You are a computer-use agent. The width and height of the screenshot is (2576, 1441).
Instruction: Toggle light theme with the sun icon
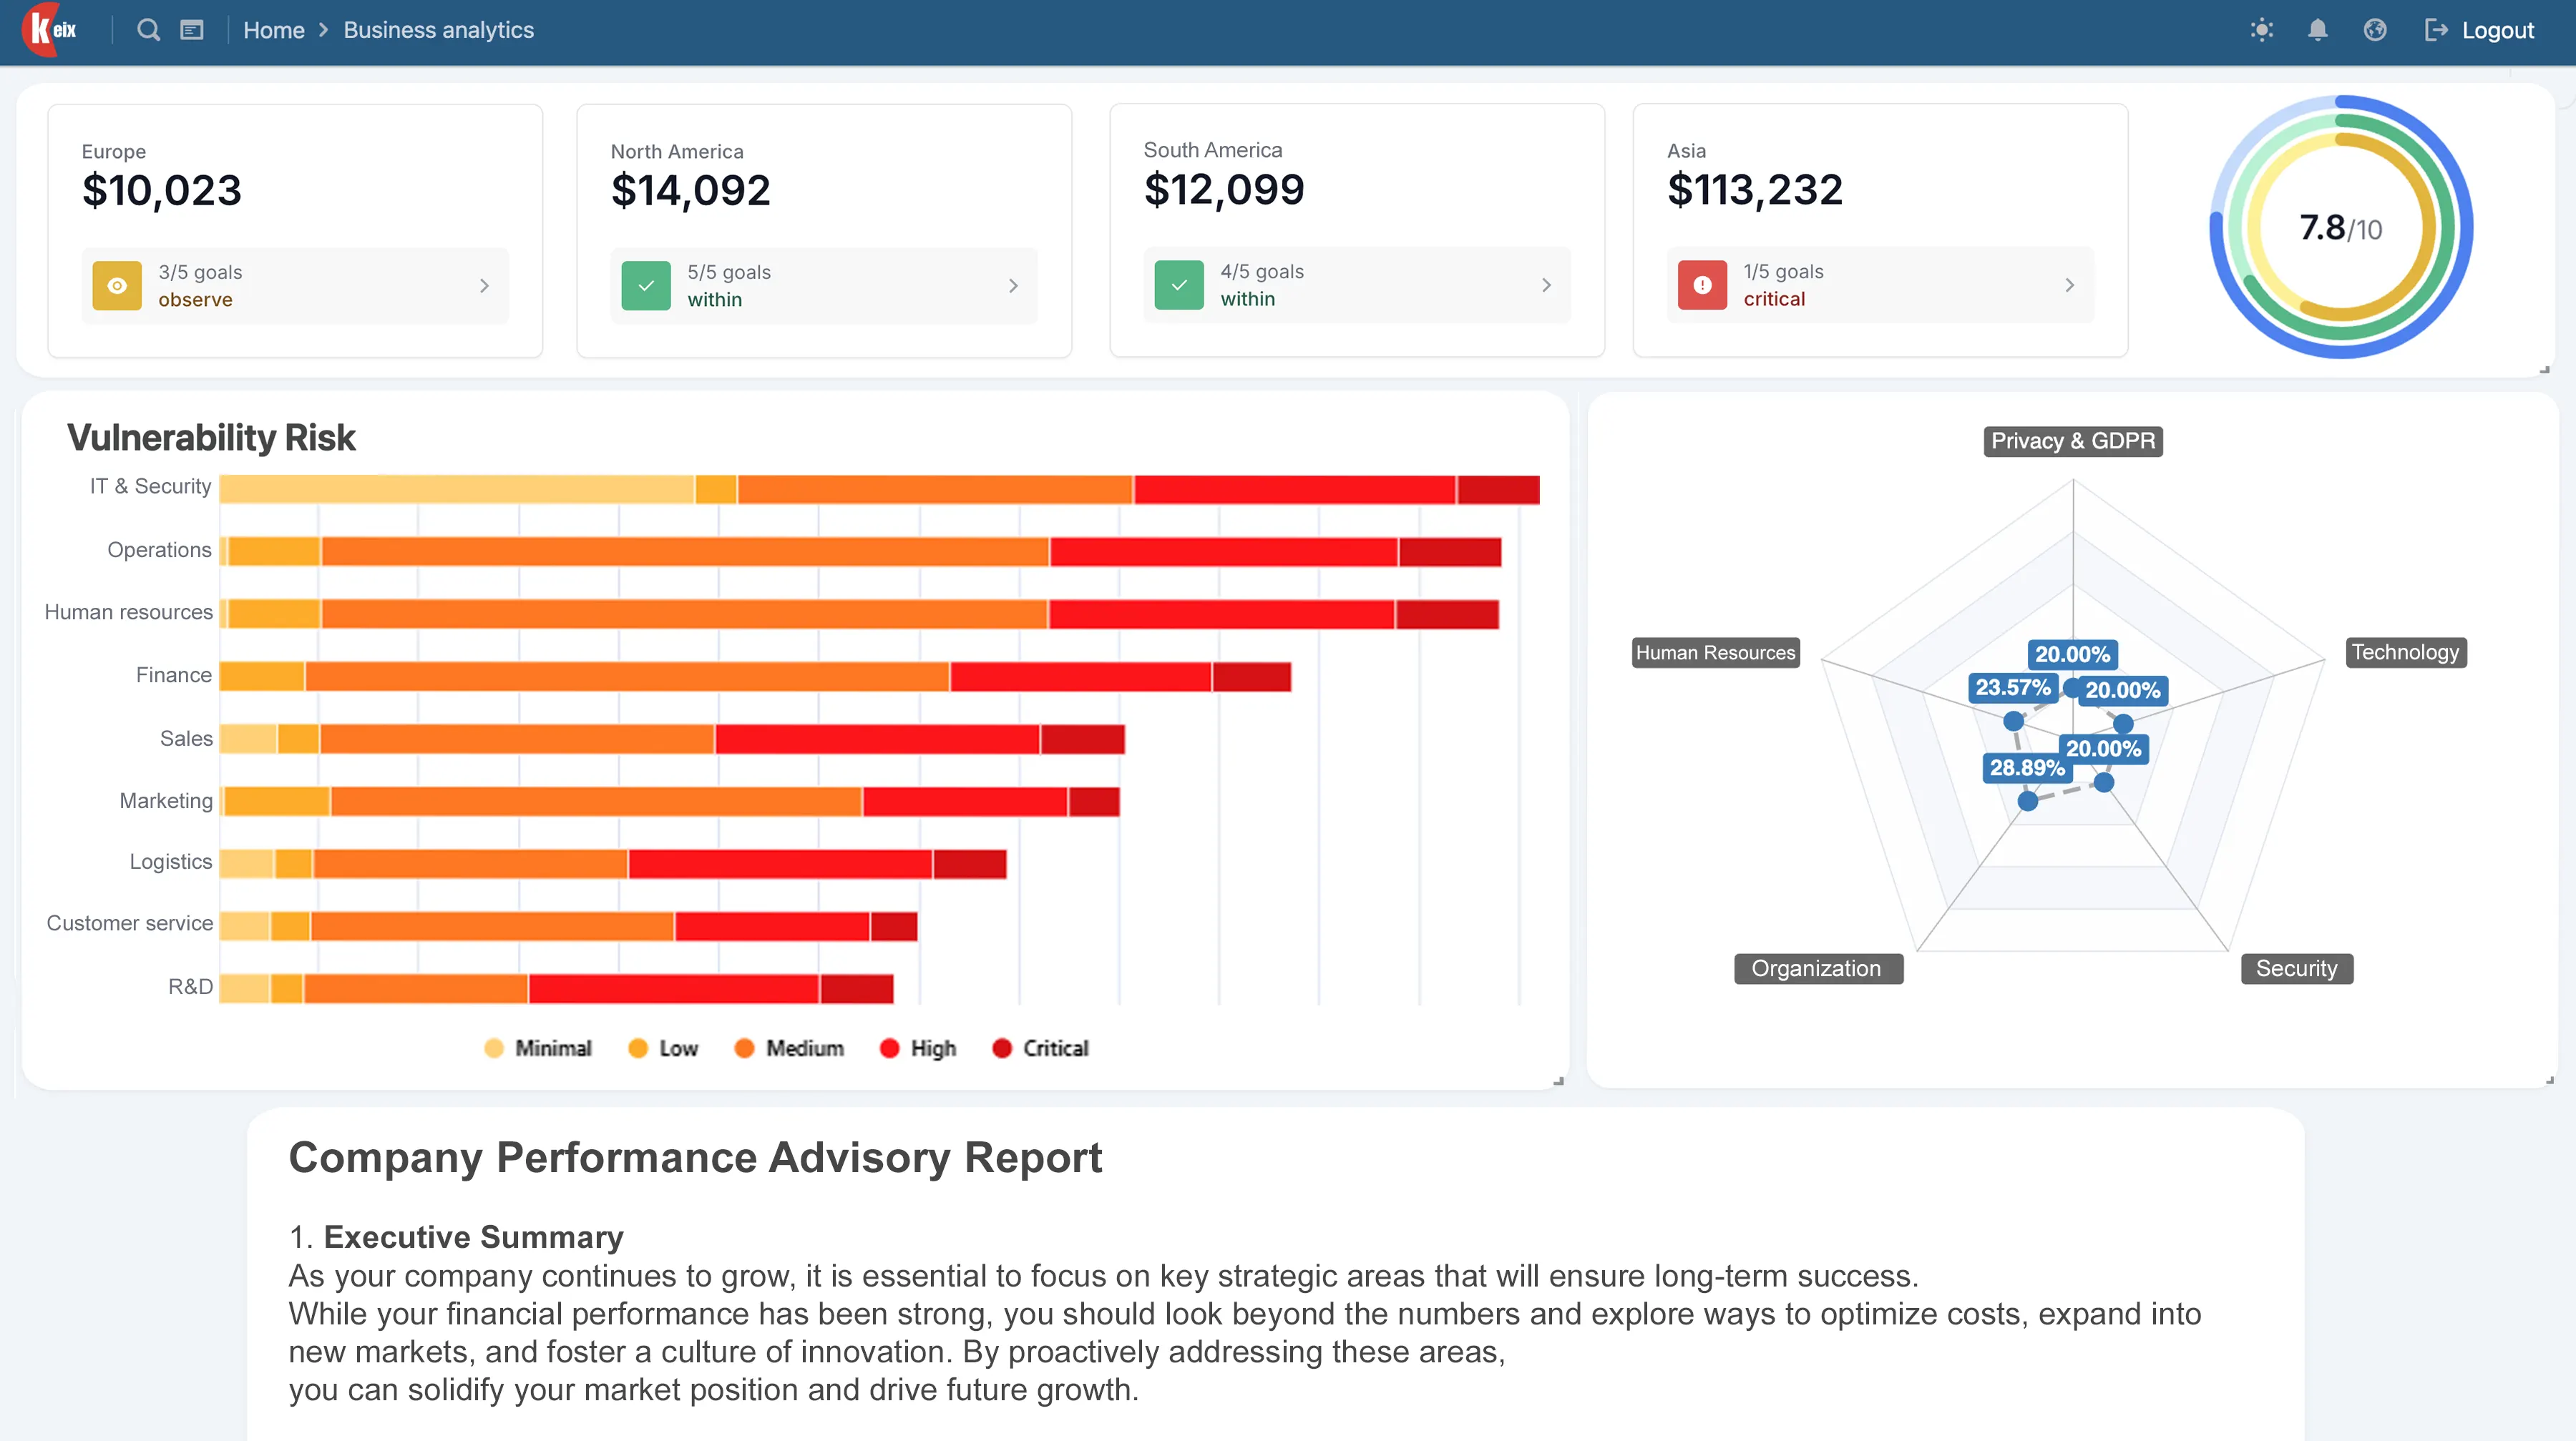[2262, 30]
